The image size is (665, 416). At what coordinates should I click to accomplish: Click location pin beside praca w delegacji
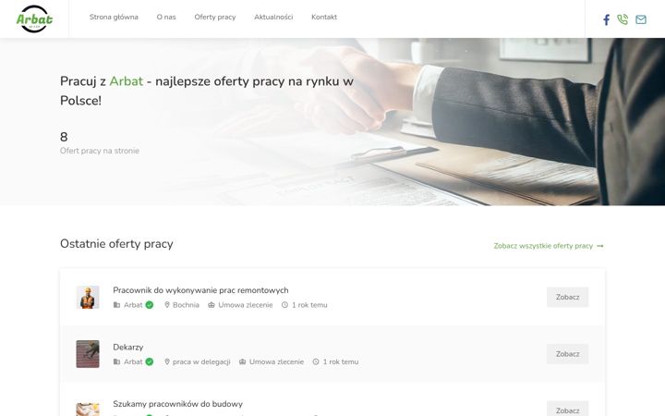(x=167, y=361)
